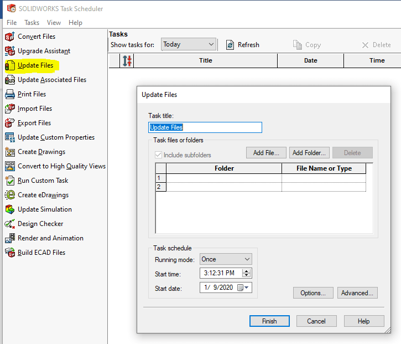Click the row 1 Folder cell
Viewport: 401px width, 344px height.
[224, 178]
